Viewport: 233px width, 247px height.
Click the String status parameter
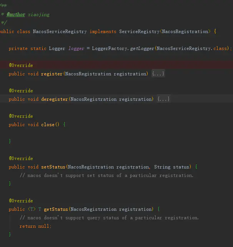(x=172, y=167)
